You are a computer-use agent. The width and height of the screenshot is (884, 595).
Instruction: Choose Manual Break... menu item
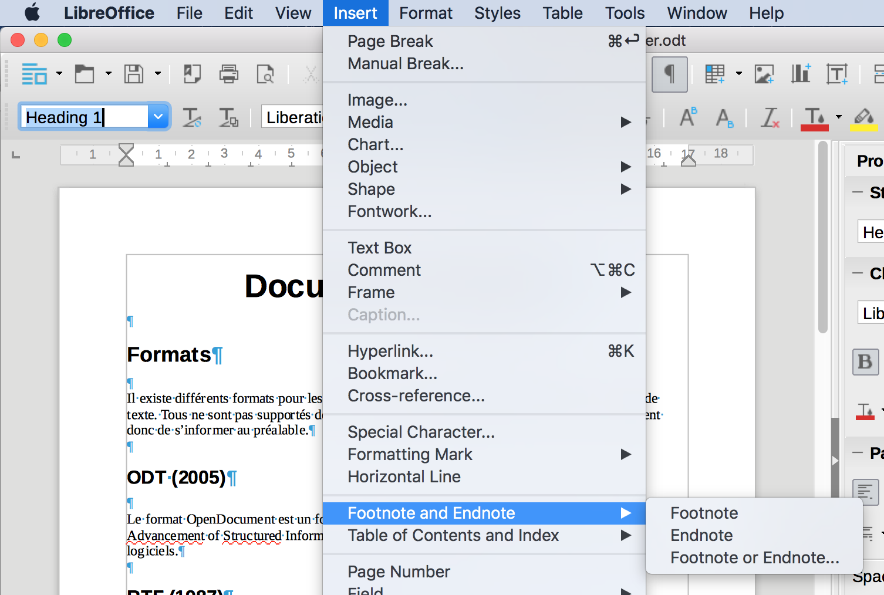(x=484, y=63)
